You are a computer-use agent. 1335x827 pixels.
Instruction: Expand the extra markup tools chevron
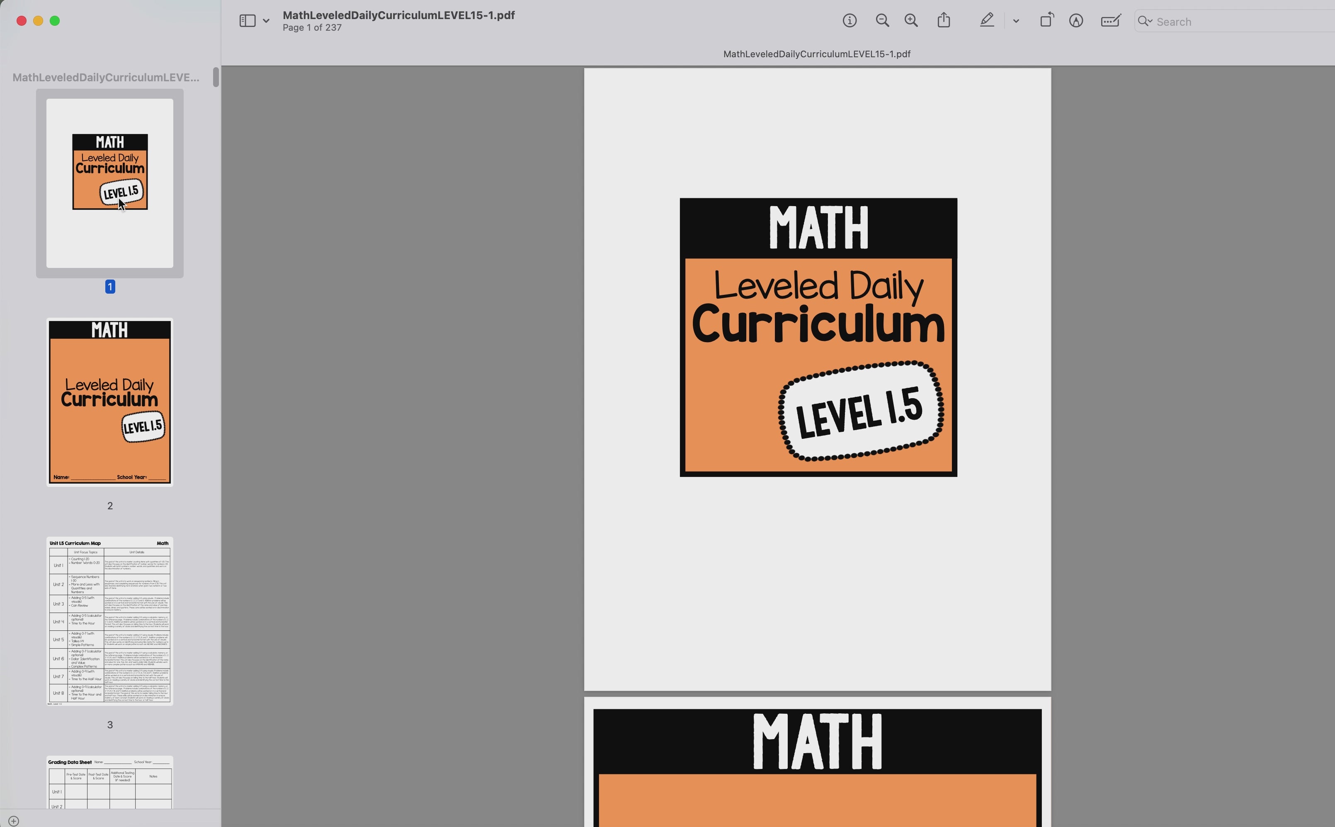pos(1015,21)
